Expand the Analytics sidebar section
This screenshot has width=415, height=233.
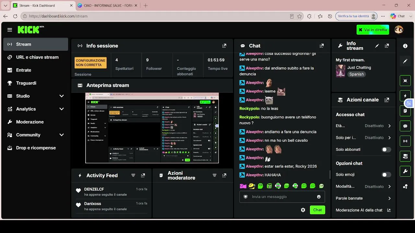pyautogui.click(x=36, y=109)
